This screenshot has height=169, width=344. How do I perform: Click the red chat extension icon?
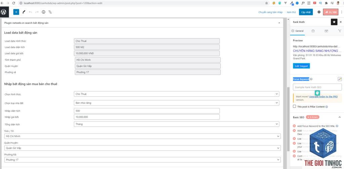pyautogui.click(x=314, y=3)
